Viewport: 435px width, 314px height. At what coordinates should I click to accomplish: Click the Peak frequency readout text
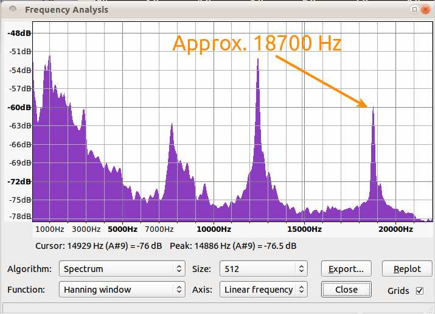[233, 246]
